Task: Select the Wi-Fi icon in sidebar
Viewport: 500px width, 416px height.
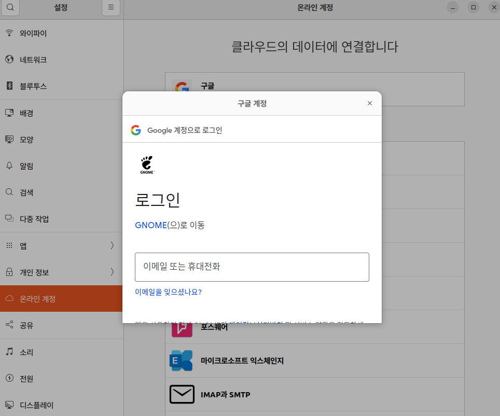Action: (x=9, y=33)
